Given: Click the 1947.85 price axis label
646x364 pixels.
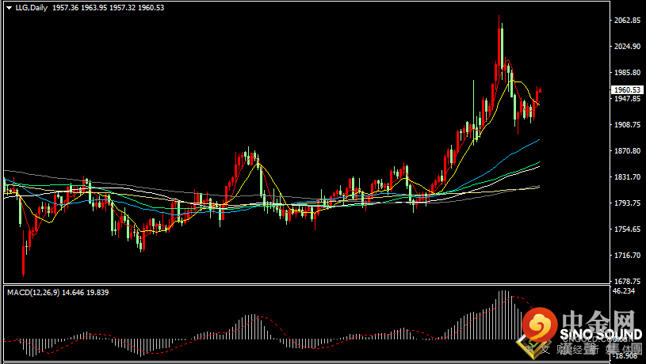Looking at the screenshot, I should click(627, 99).
